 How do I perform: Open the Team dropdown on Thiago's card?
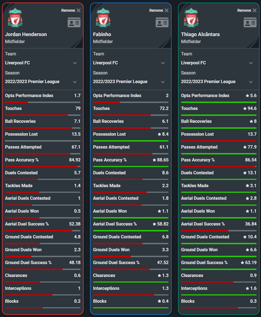point(217,63)
